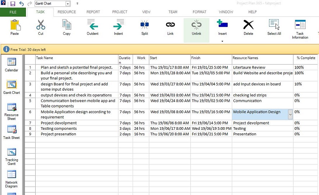Switch to the FORMAT tab

pyautogui.click(x=200, y=12)
